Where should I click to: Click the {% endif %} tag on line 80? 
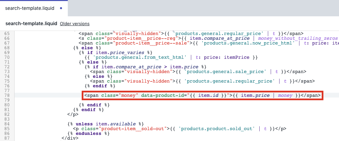pos(94,105)
